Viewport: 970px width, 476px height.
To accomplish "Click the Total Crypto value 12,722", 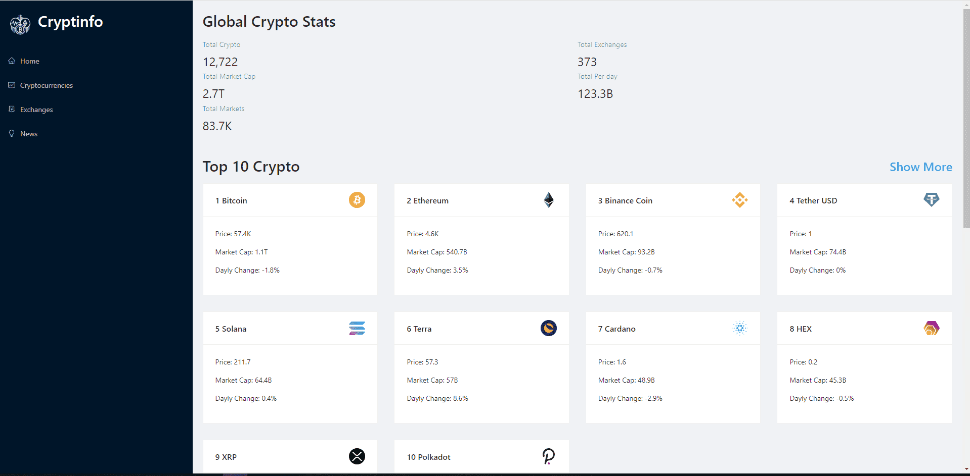I will [x=220, y=62].
